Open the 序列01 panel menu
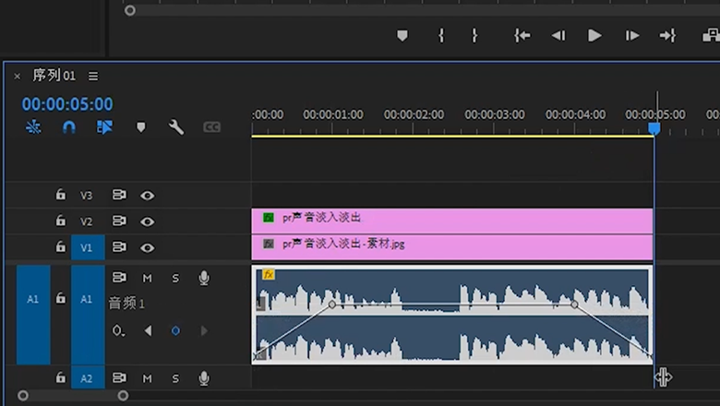Image resolution: width=720 pixels, height=406 pixels. (93, 76)
